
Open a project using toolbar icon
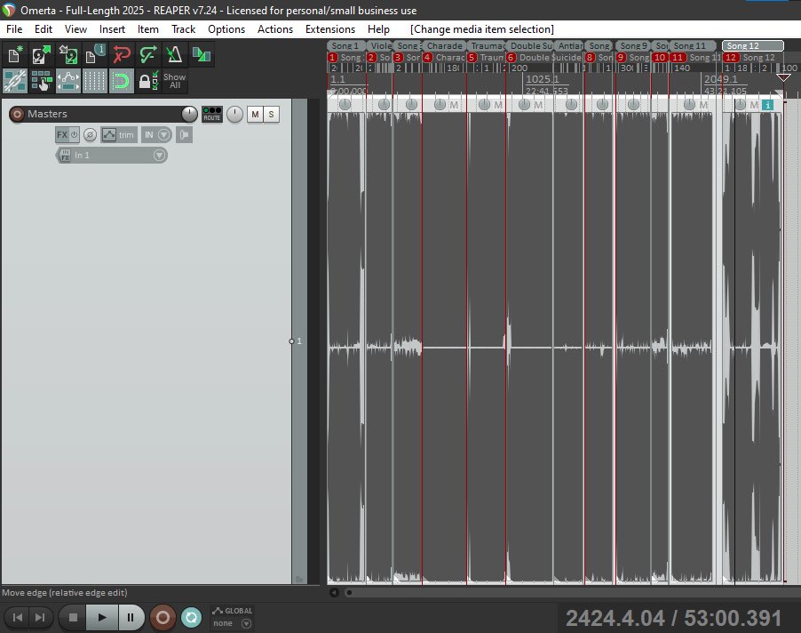(x=42, y=55)
